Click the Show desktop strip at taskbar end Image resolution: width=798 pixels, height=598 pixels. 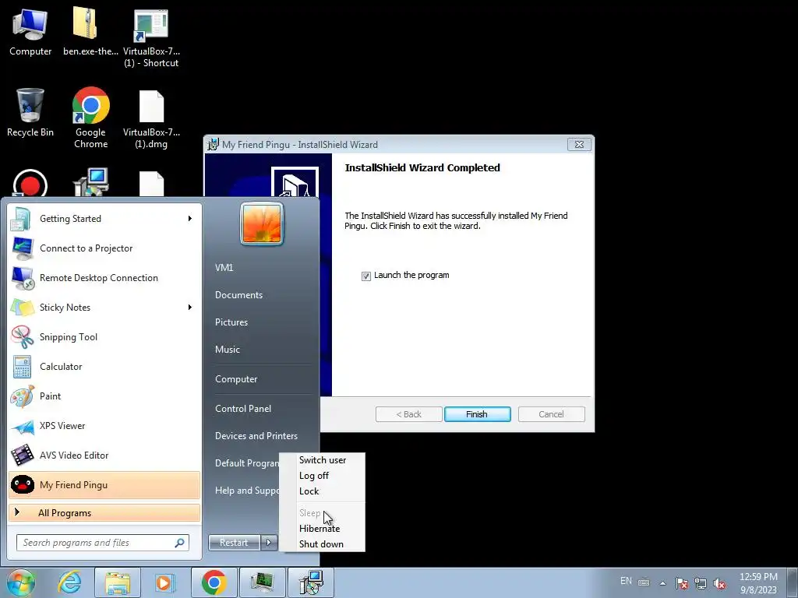[x=793, y=582]
